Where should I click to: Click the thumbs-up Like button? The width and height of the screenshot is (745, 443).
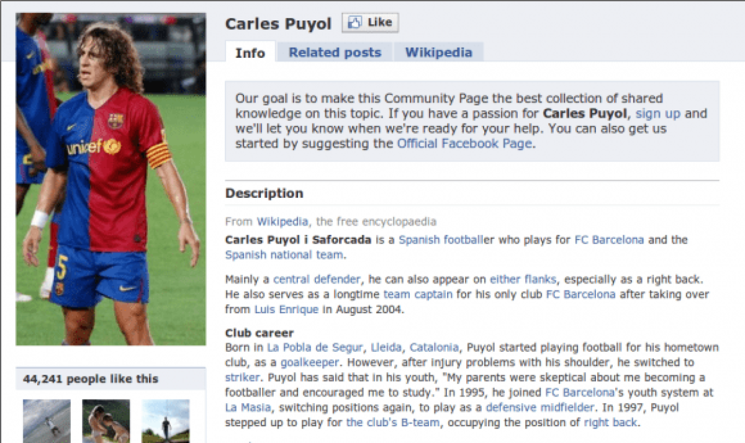370,23
